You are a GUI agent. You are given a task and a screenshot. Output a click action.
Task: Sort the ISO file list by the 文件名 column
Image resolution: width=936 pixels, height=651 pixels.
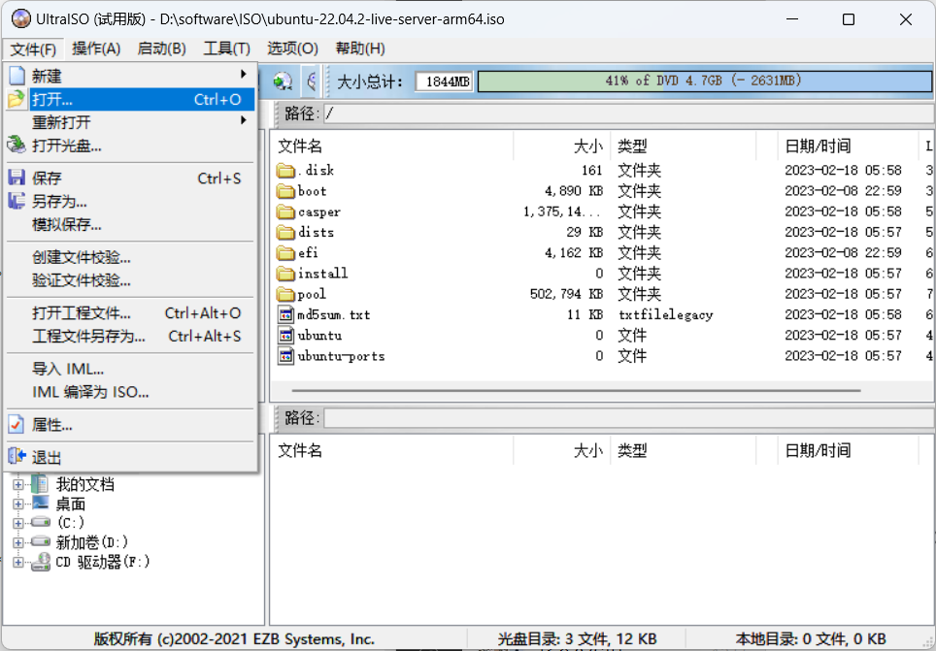(x=392, y=146)
